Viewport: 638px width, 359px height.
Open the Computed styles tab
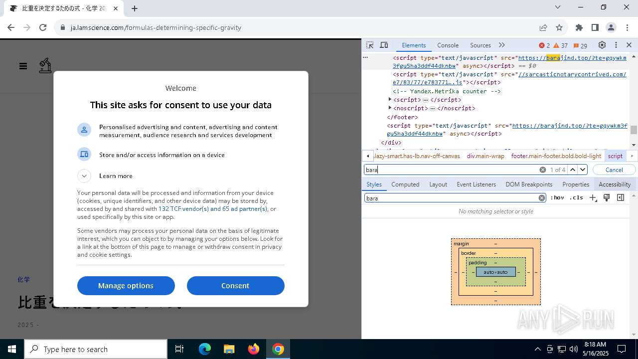pyautogui.click(x=405, y=184)
